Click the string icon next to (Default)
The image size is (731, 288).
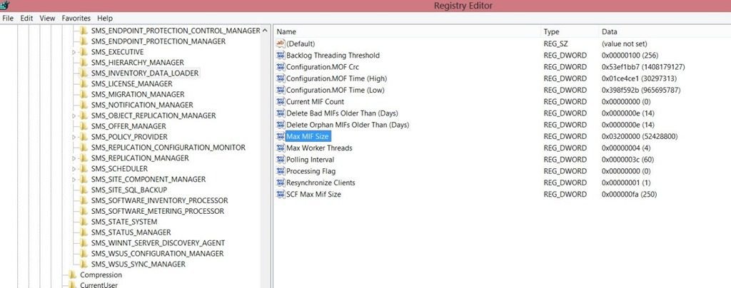click(x=280, y=43)
